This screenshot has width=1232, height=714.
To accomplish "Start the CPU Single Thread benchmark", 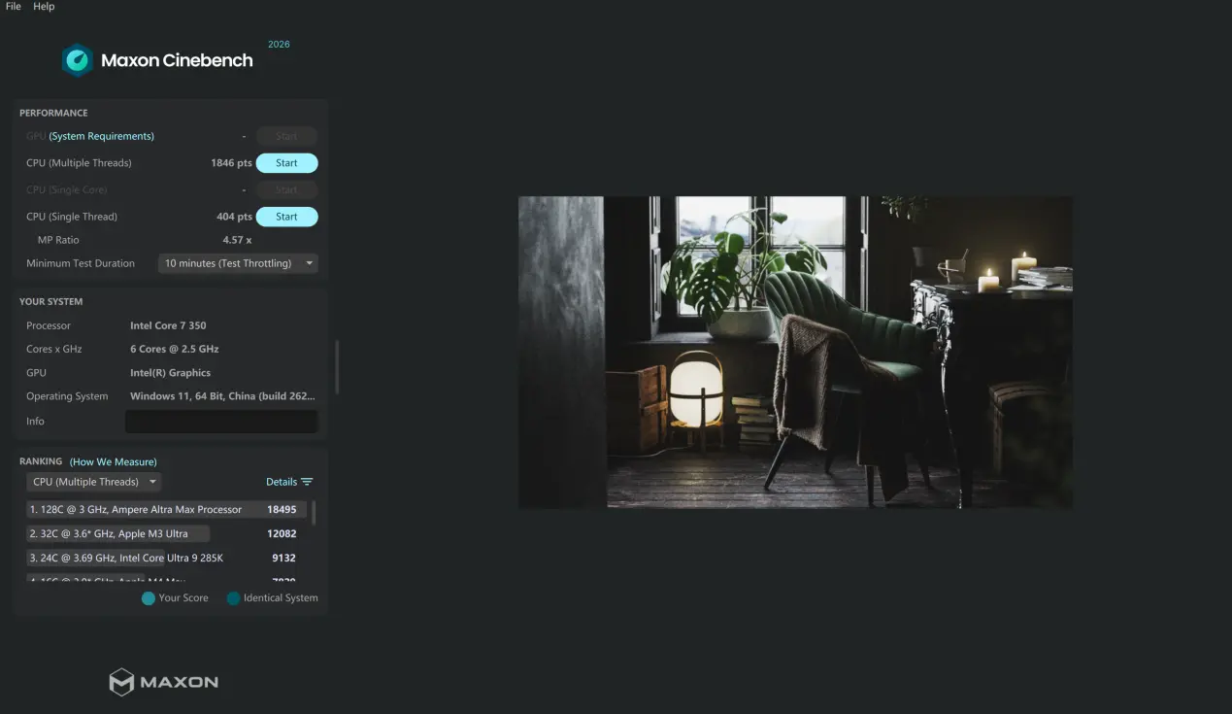I will pyautogui.click(x=286, y=217).
